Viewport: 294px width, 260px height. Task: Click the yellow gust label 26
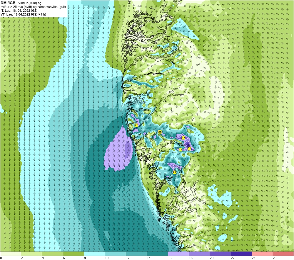click(x=181, y=149)
